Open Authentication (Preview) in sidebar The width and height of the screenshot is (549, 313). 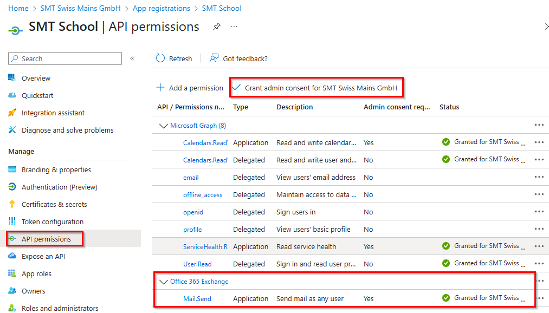tap(59, 187)
